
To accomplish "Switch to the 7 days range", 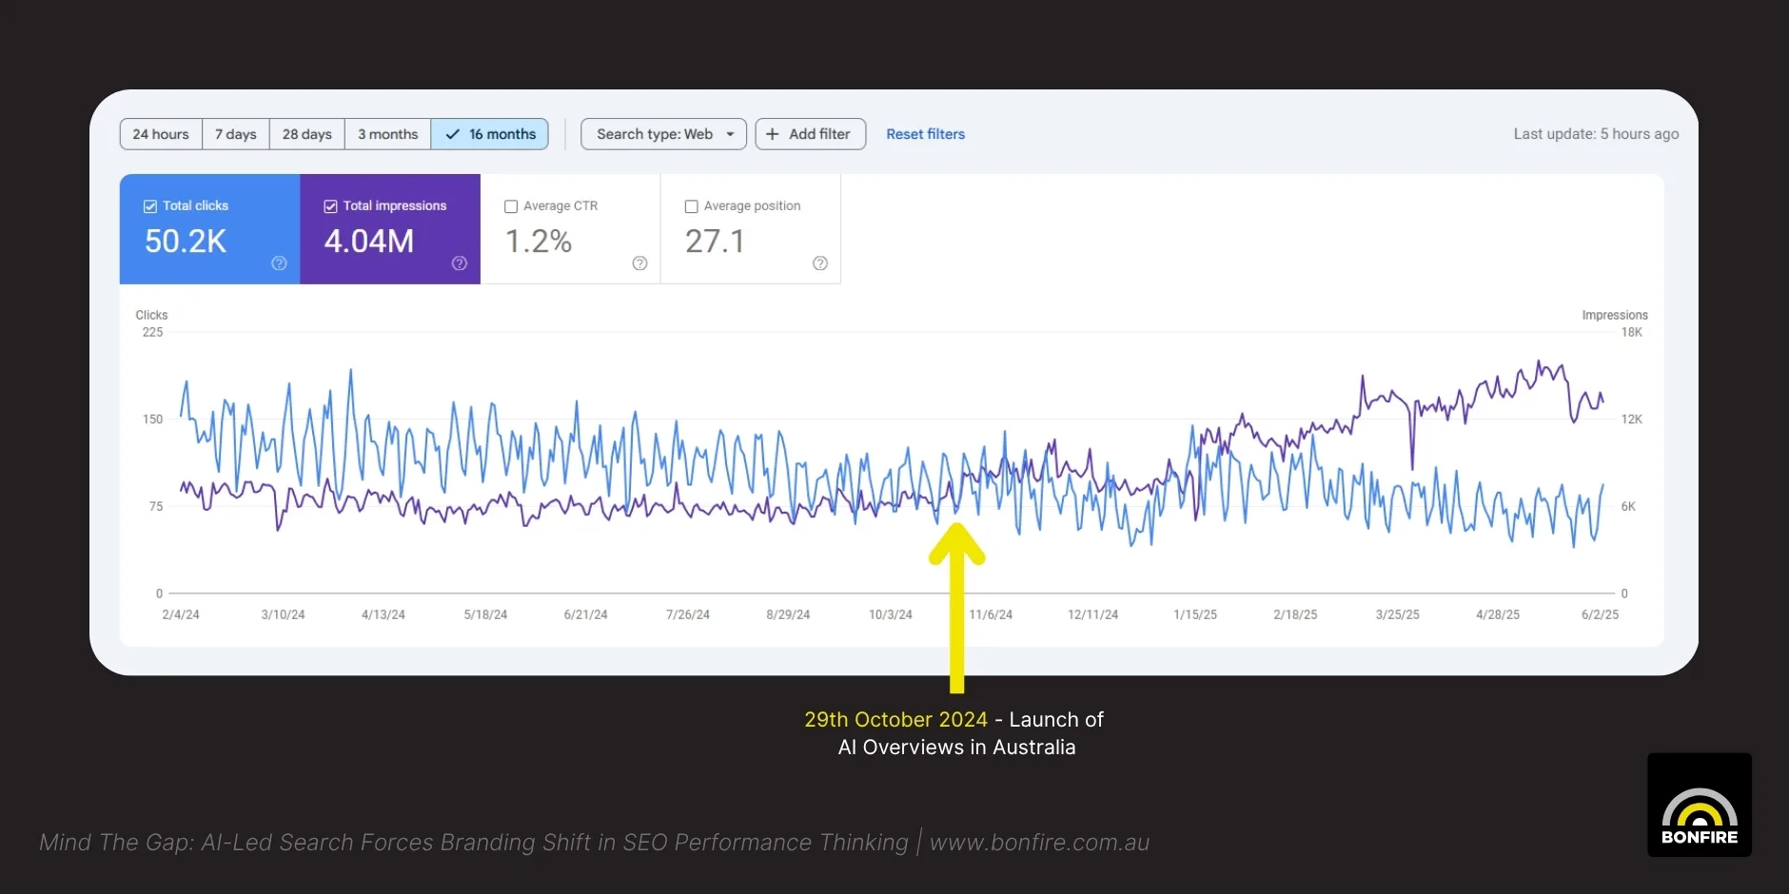I will [235, 134].
